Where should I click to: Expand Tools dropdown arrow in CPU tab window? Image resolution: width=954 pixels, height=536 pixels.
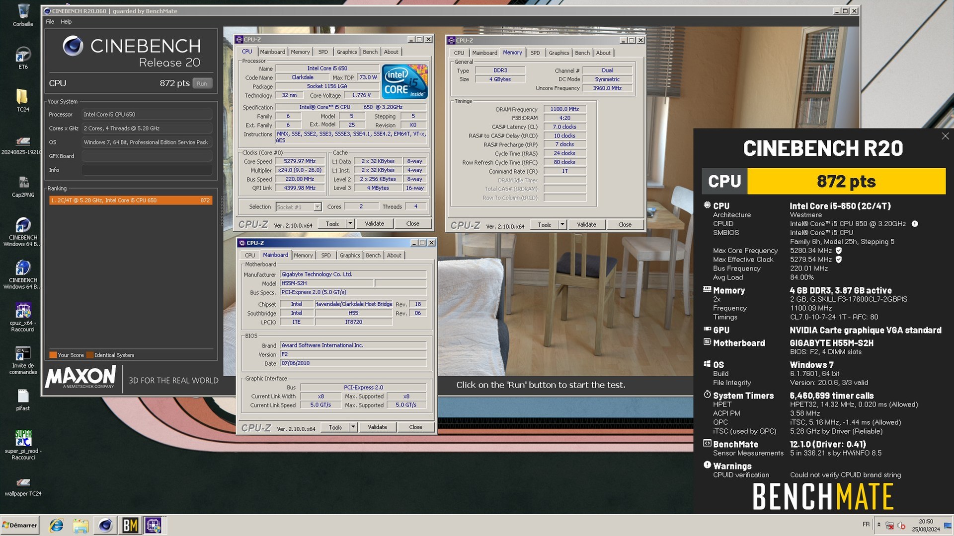(350, 224)
